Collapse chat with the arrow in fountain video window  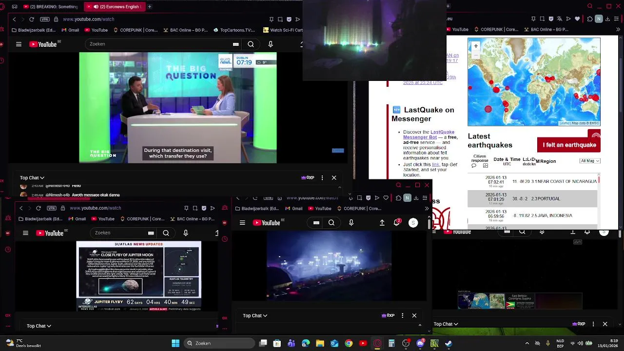click(420, 325)
